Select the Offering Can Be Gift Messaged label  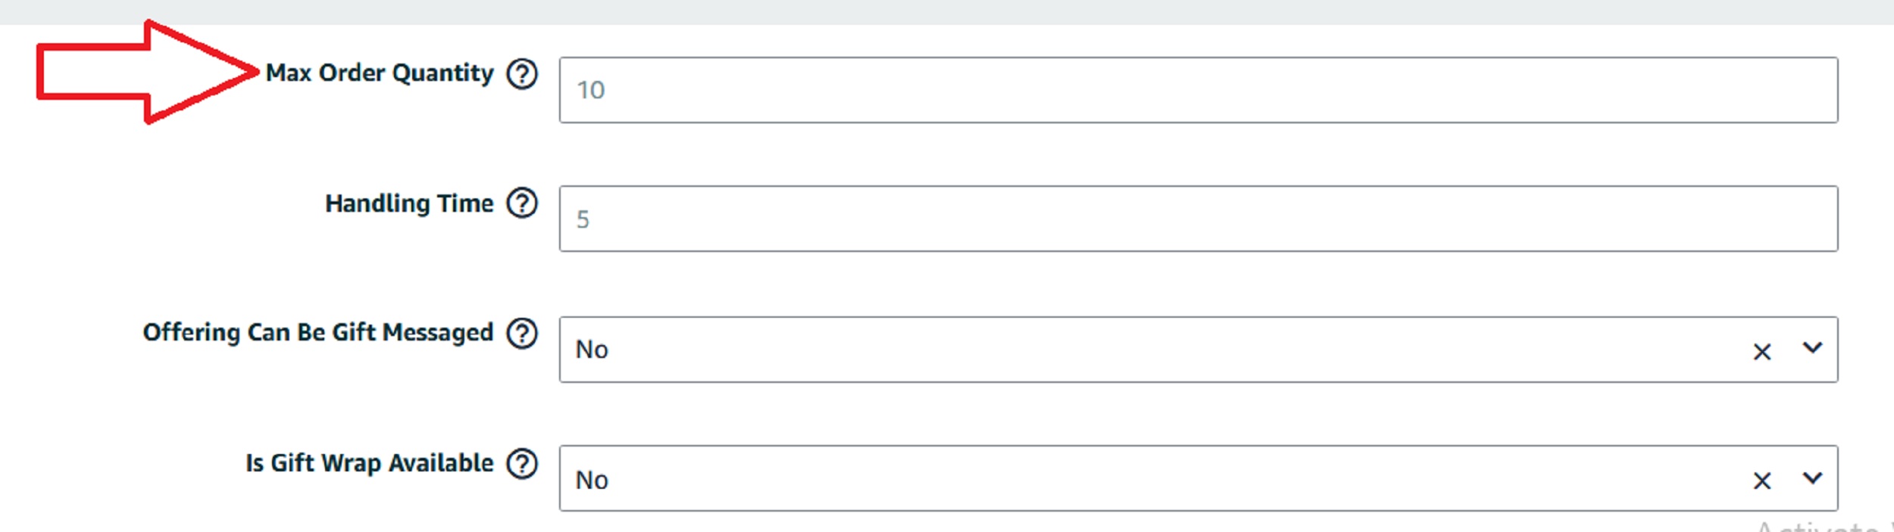tap(318, 333)
